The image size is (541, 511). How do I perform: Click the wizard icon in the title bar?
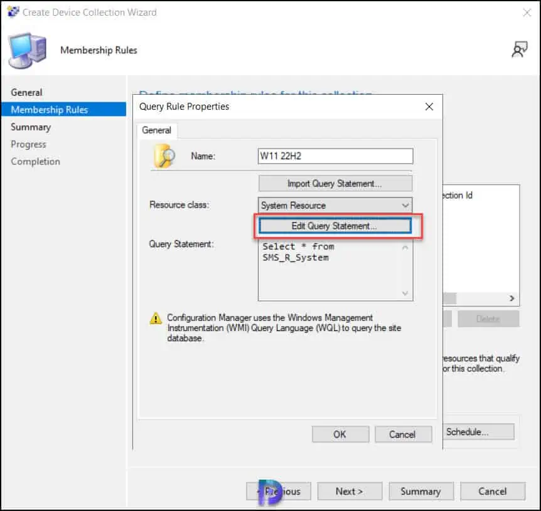point(13,12)
